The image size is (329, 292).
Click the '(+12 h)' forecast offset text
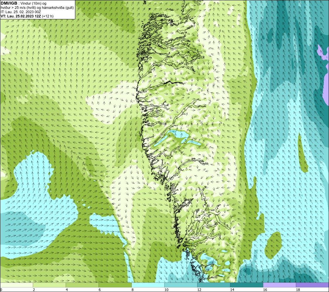(48, 16)
